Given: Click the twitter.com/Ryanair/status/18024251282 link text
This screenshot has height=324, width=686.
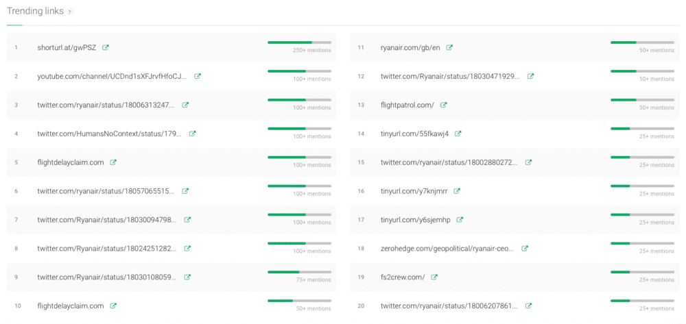Looking at the screenshot, I should (x=107, y=249).
